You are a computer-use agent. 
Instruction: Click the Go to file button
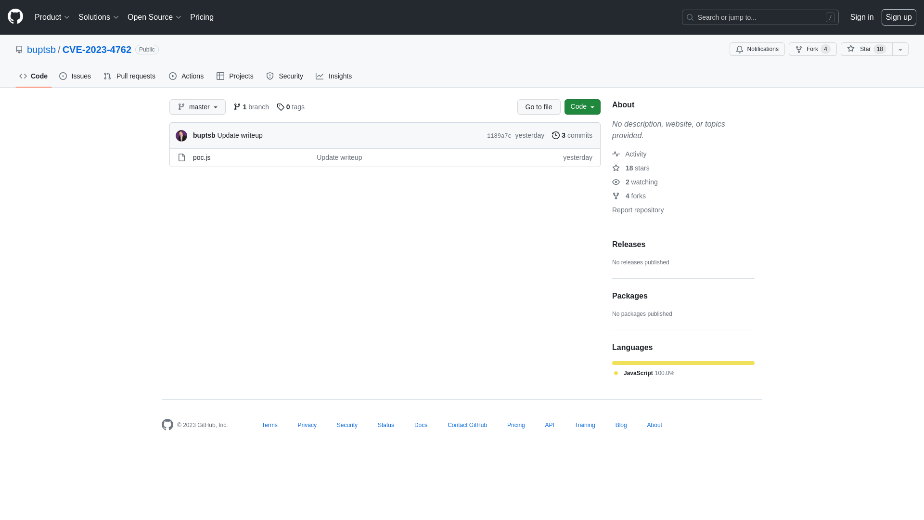click(539, 107)
